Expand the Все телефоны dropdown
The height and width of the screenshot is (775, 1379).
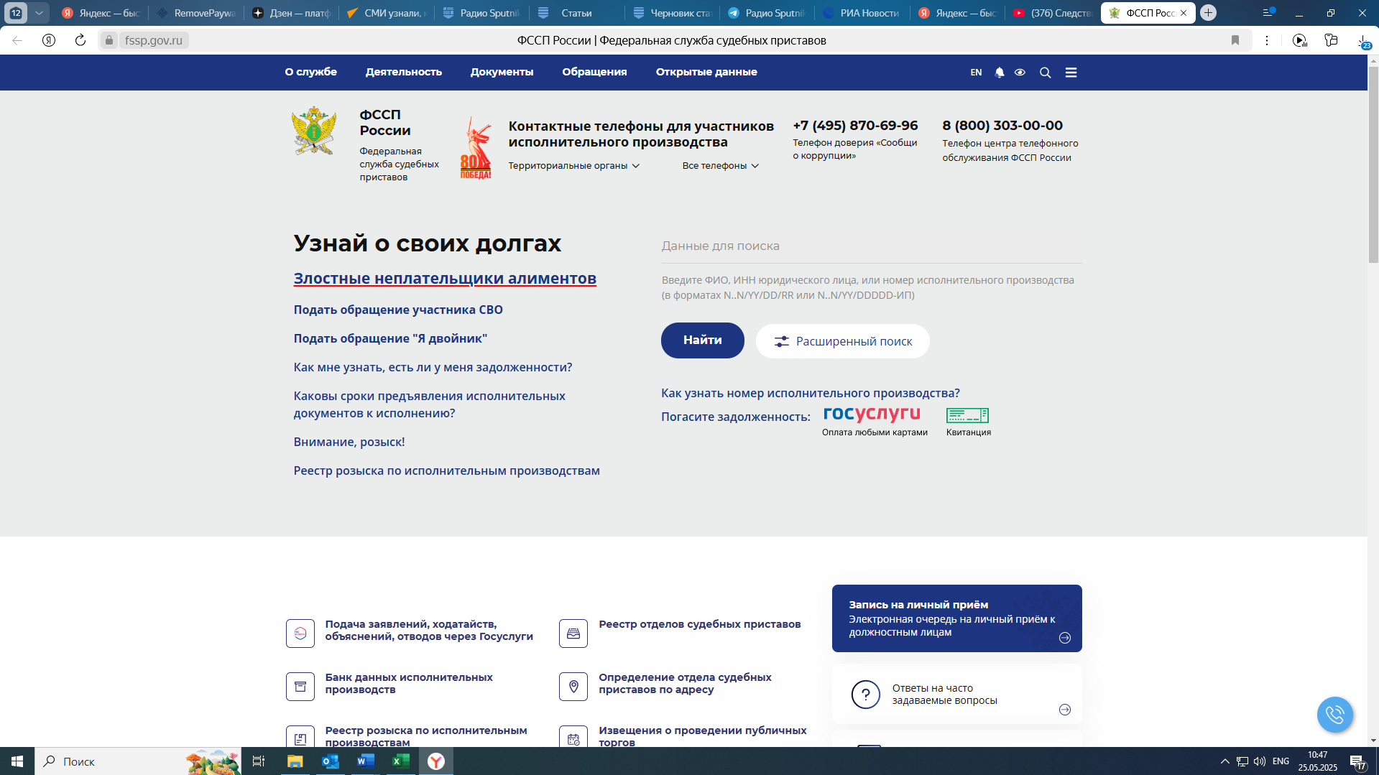coord(720,166)
